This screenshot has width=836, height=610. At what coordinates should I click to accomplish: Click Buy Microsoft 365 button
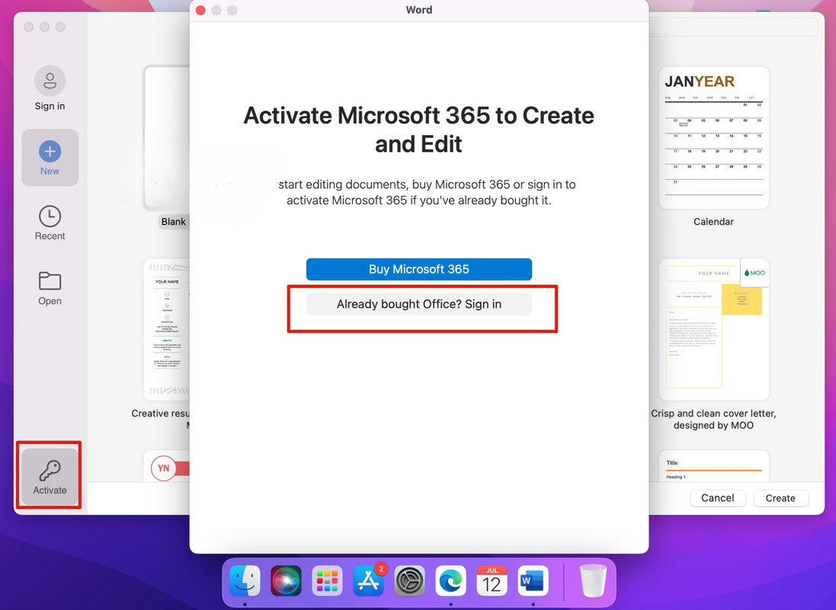(418, 269)
